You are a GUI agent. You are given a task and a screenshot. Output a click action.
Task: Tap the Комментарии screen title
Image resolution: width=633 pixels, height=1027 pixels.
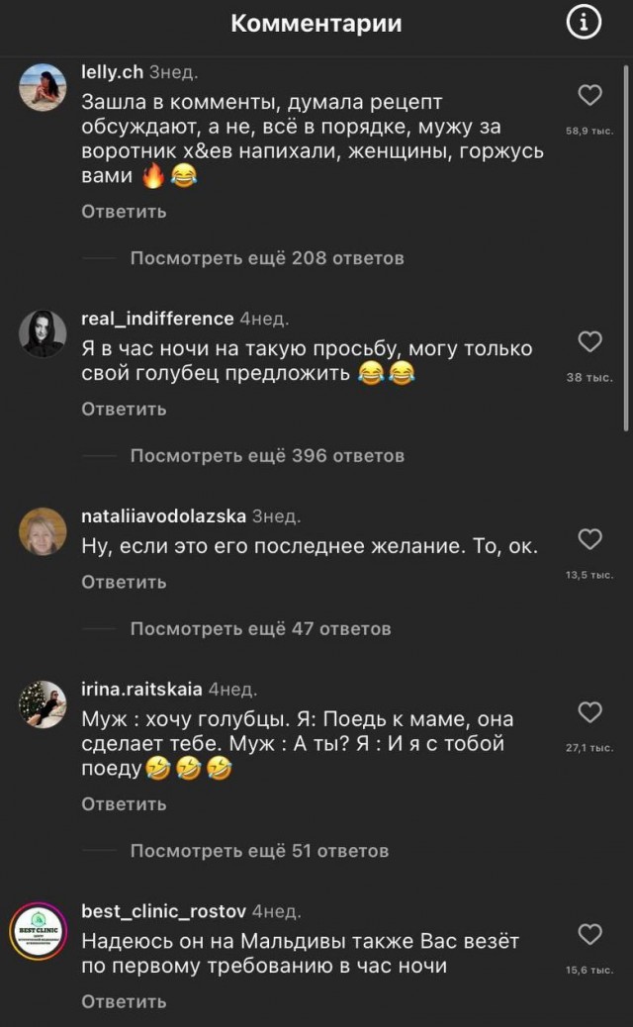coord(316,23)
